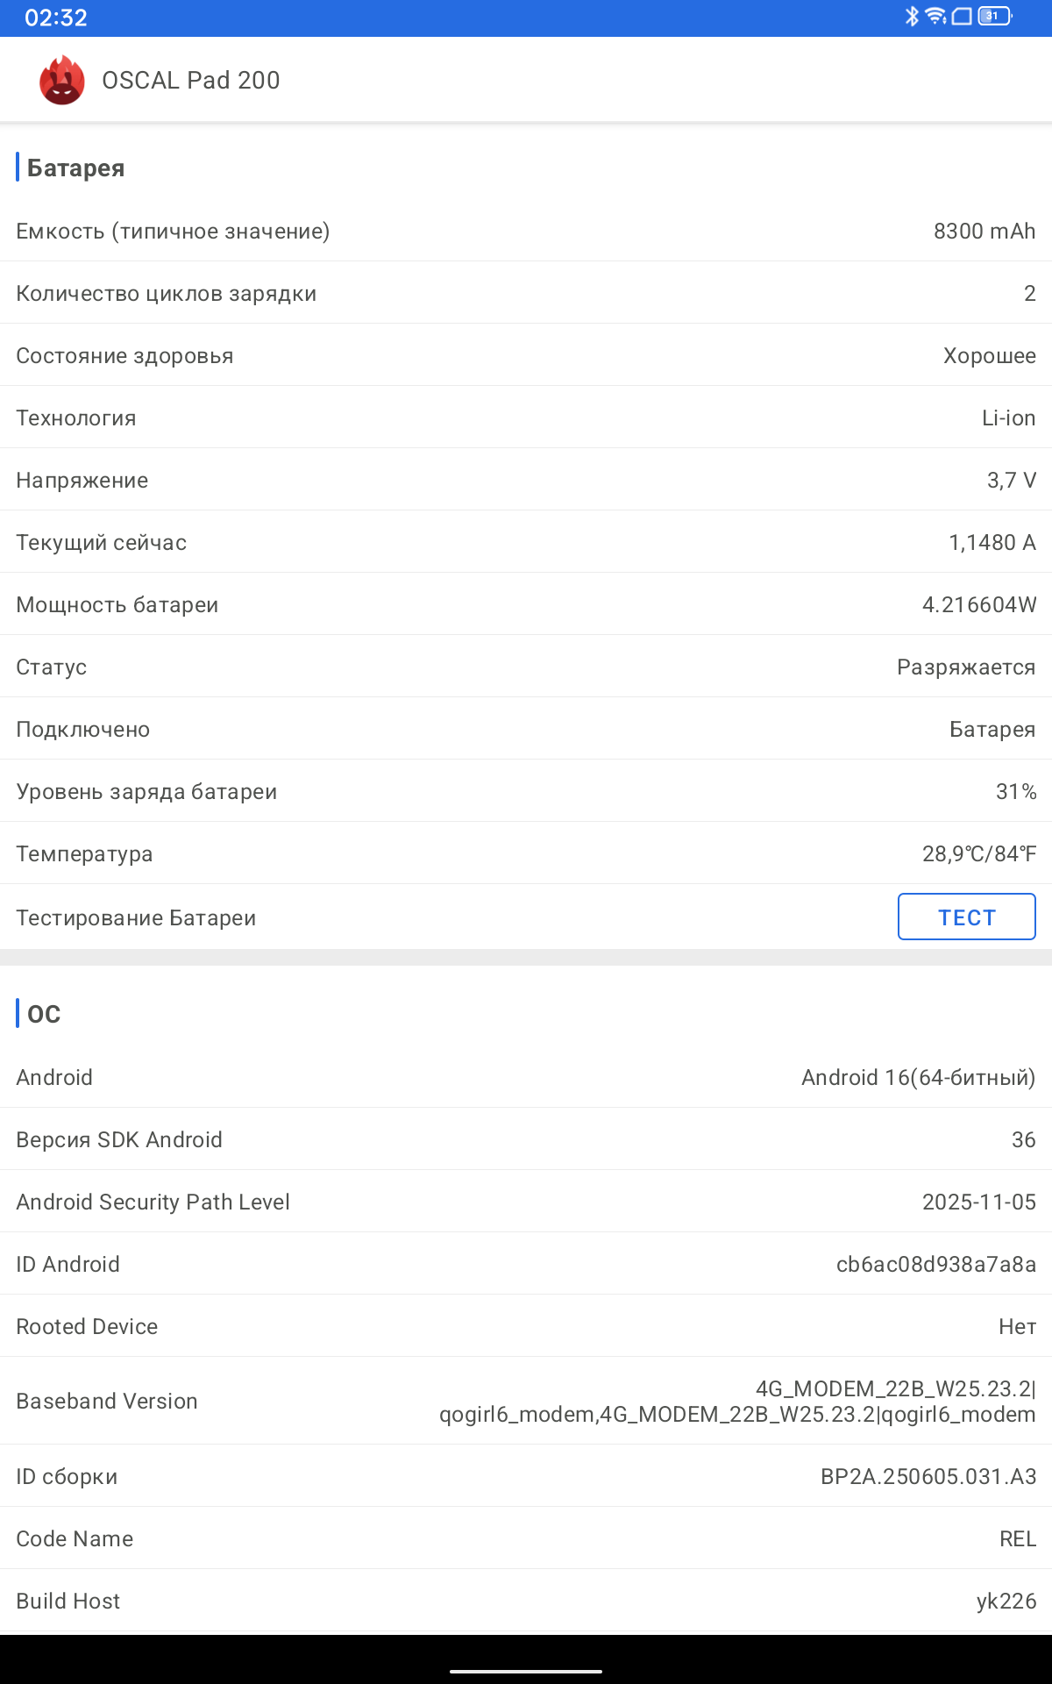Tap the Bluetooth status bar icon
Viewport: 1052px width, 1684px height.
[912, 16]
